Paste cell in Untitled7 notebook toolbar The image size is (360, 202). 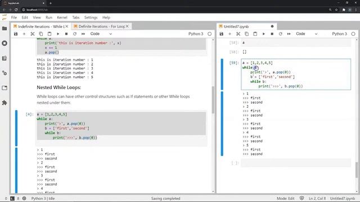(255, 34)
